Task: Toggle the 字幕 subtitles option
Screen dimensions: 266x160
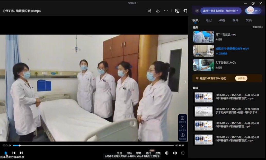Action: (x=139, y=153)
